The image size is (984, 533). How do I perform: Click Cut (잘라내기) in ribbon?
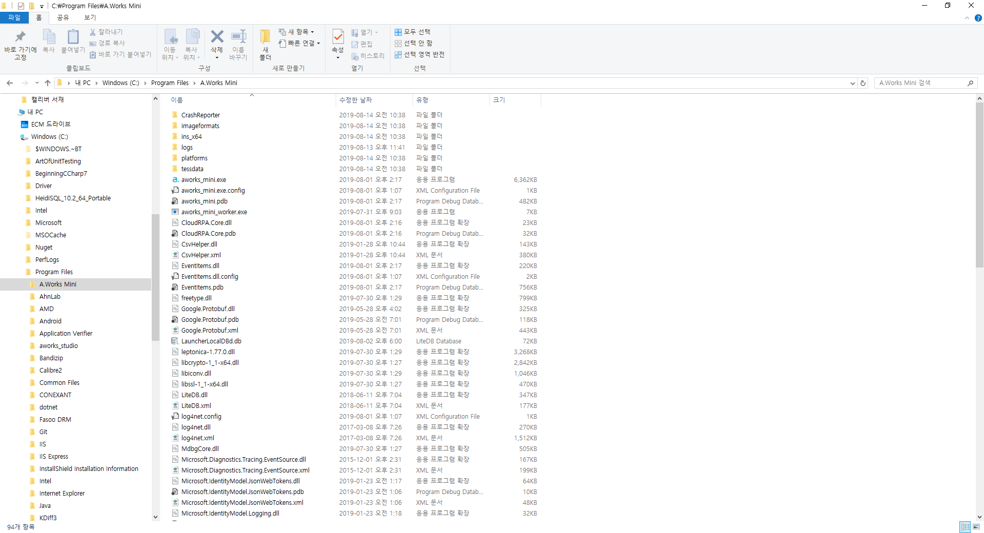point(107,32)
